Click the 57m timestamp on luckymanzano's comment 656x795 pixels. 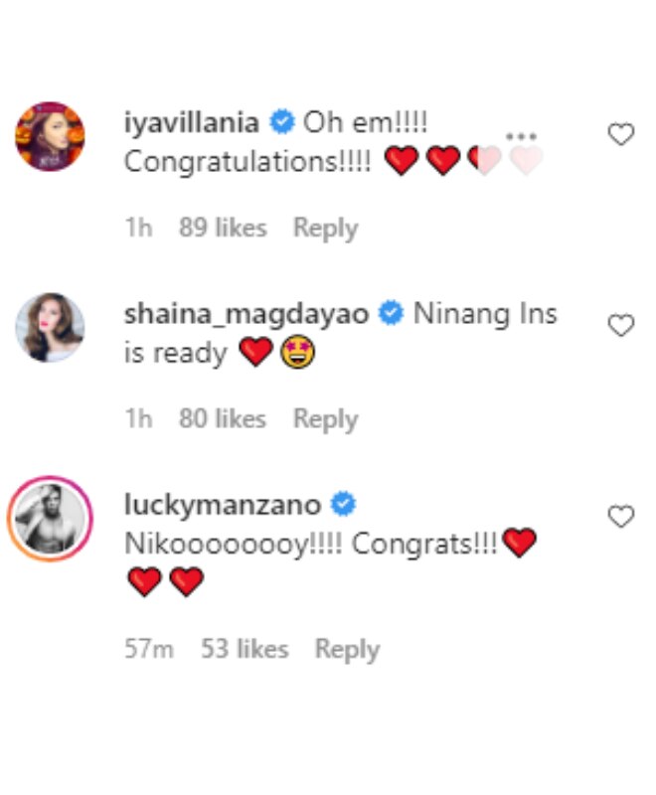click(149, 649)
